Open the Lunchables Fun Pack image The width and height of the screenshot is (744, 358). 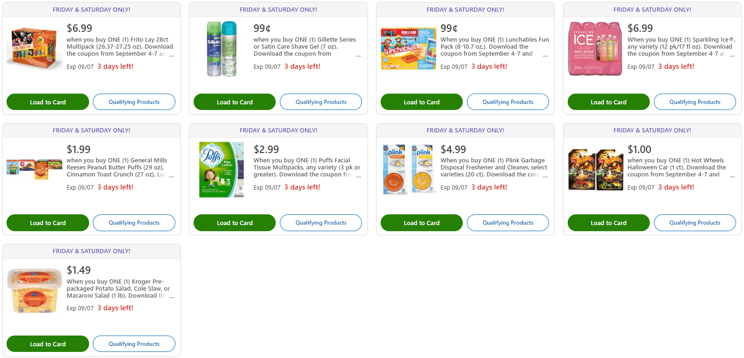(x=408, y=49)
